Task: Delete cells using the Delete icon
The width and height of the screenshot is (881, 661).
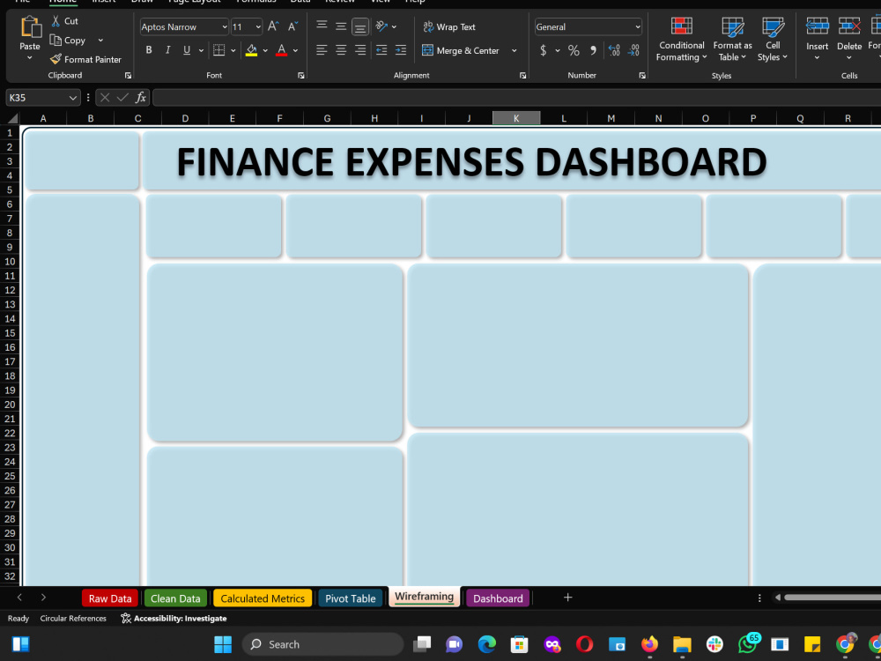Action: pyautogui.click(x=849, y=26)
